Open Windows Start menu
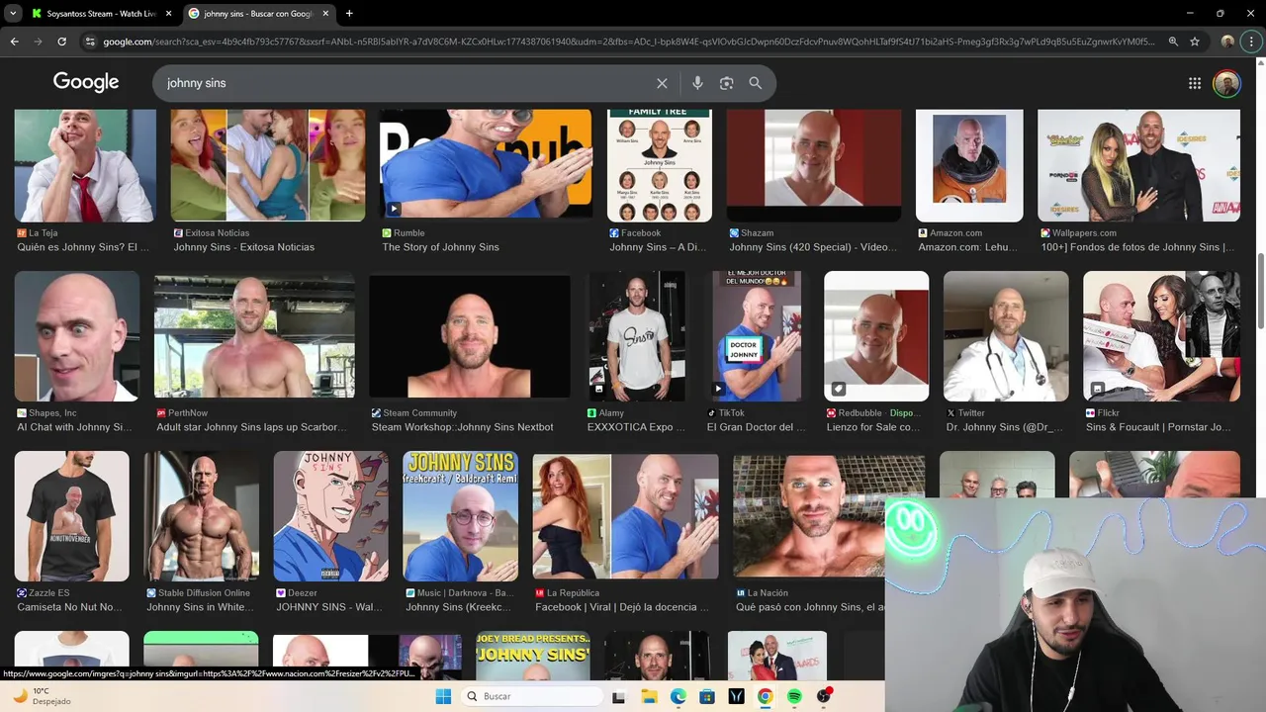Screen dimensions: 1266x712 (443, 696)
